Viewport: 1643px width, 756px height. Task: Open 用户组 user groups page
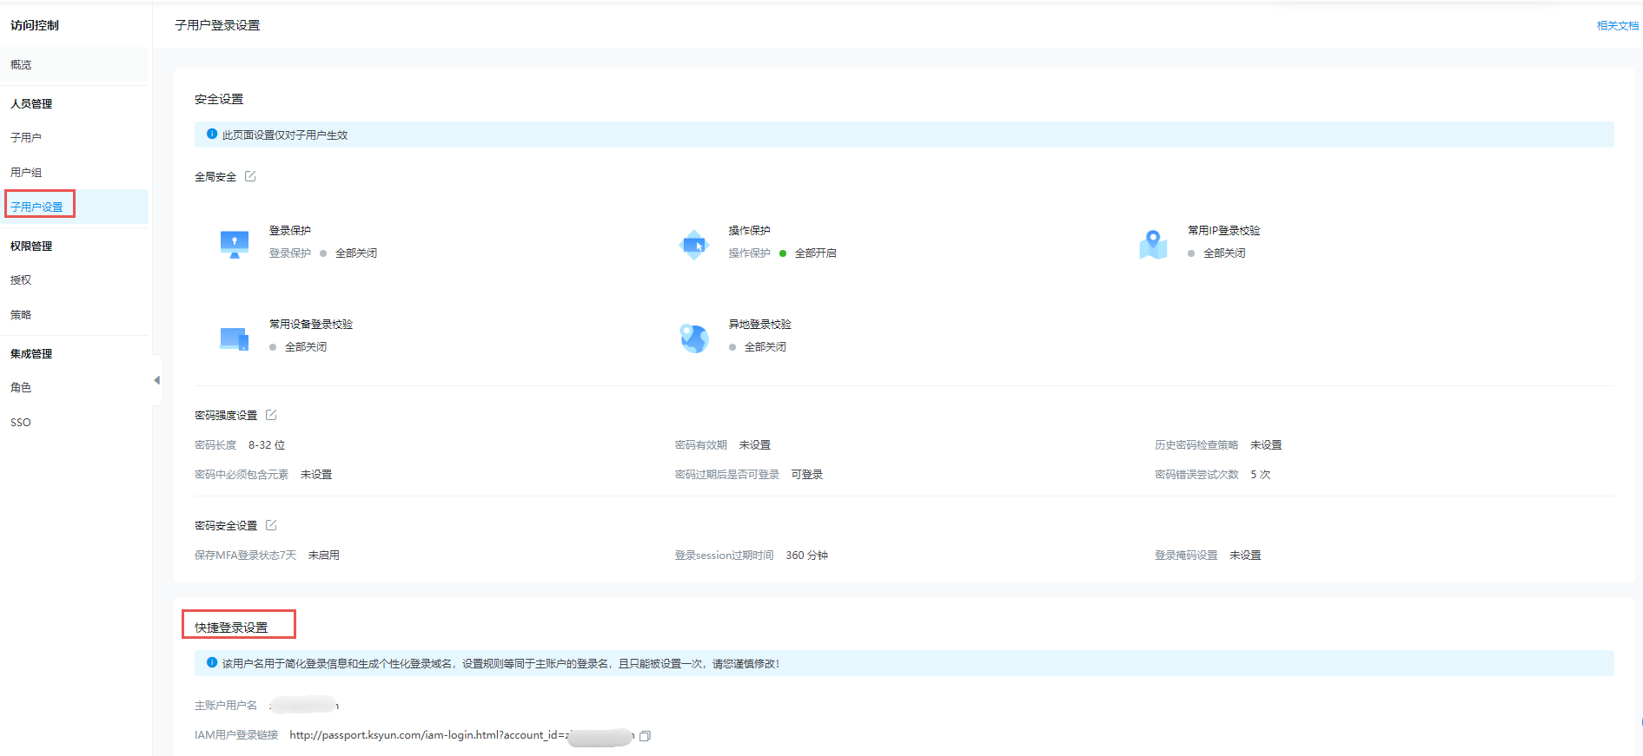pyautogui.click(x=26, y=173)
